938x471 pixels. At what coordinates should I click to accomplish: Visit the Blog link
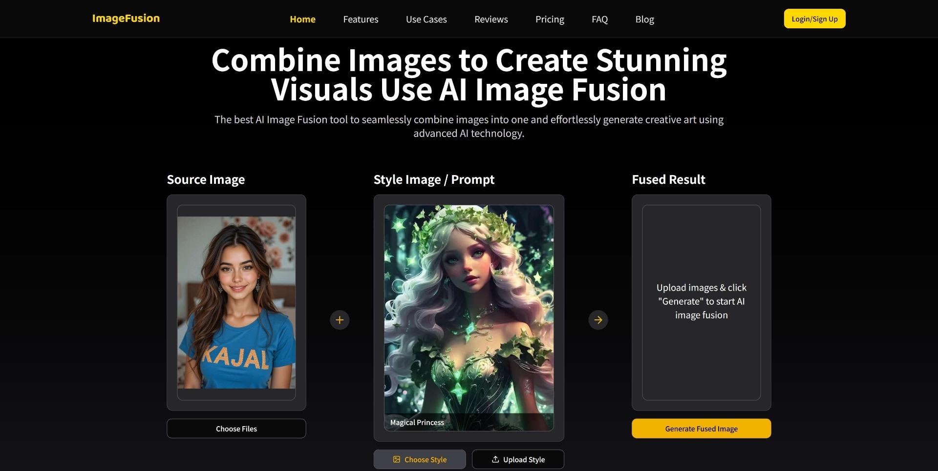tap(644, 20)
